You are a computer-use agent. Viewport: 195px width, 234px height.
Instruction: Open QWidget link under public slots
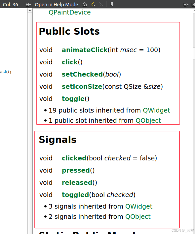(156, 110)
